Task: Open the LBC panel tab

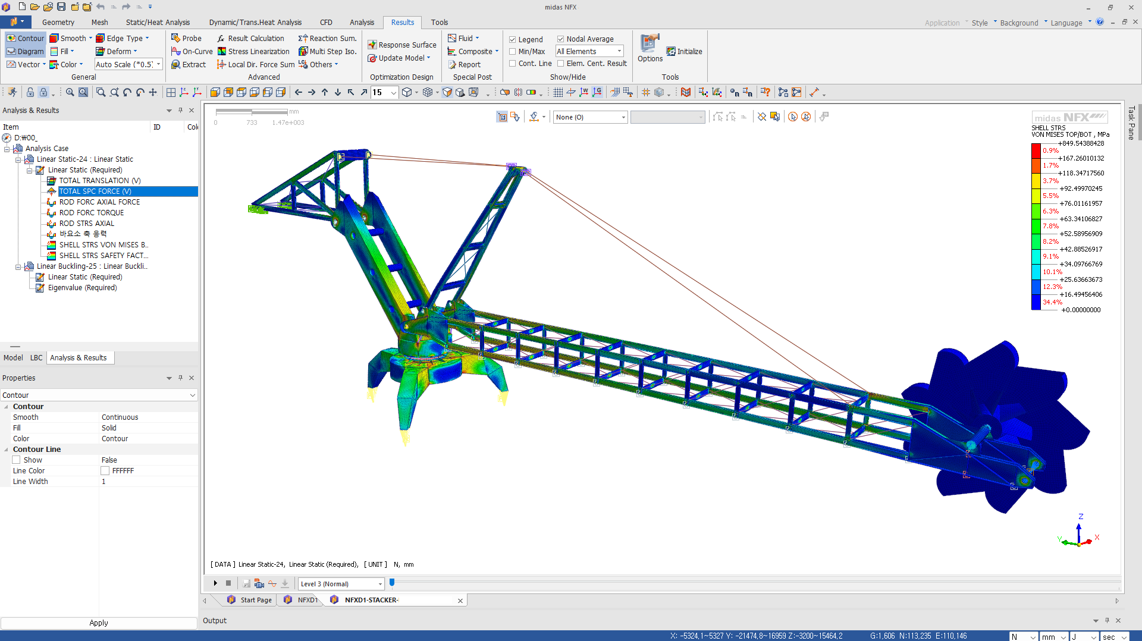Action: 36,358
